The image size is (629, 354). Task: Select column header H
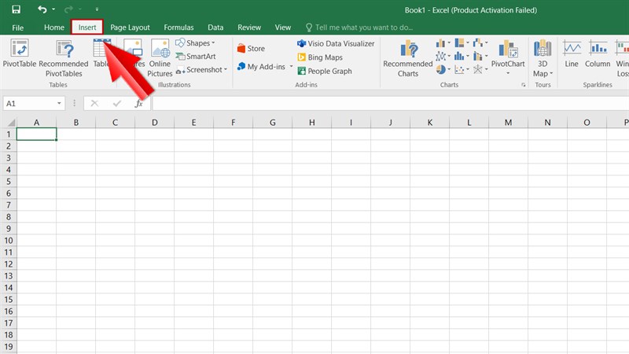311,123
